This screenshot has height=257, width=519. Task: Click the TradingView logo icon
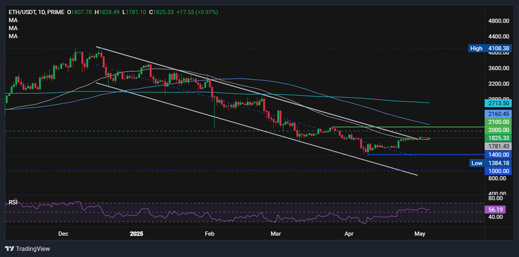(9, 248)
